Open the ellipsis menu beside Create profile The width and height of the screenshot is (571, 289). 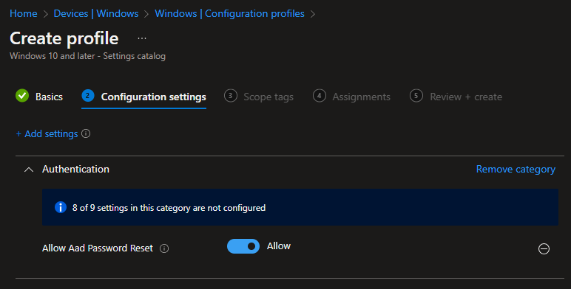[x=142, y=38]
